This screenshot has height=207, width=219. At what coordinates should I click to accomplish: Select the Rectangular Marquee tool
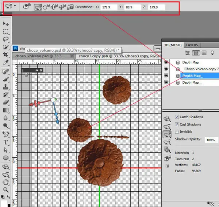[x=5, y=31]
